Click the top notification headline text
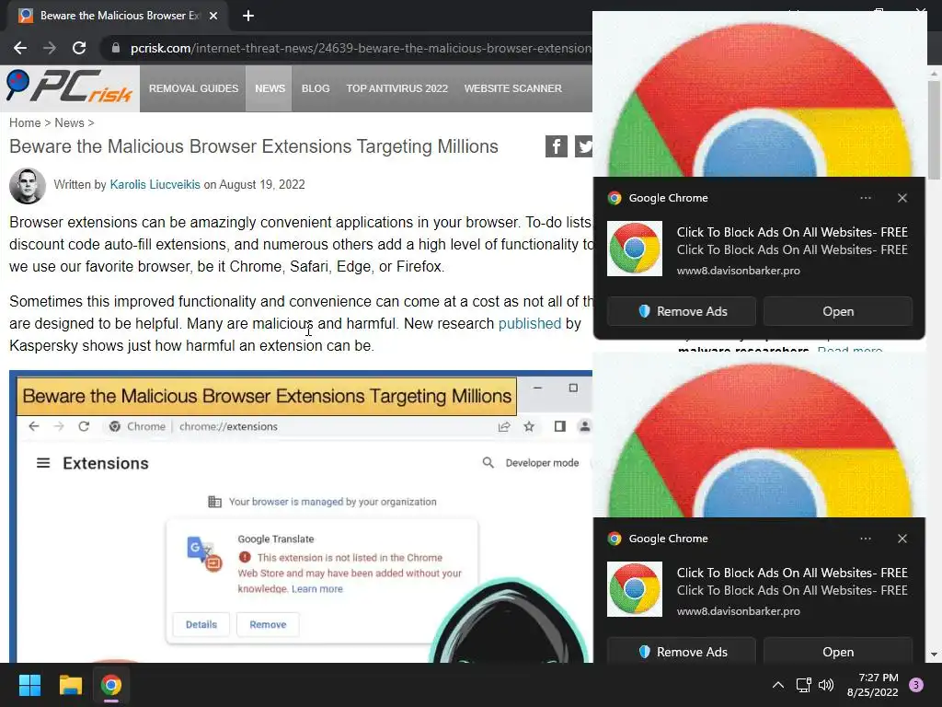The image size is (942, 707). point(792,232)
